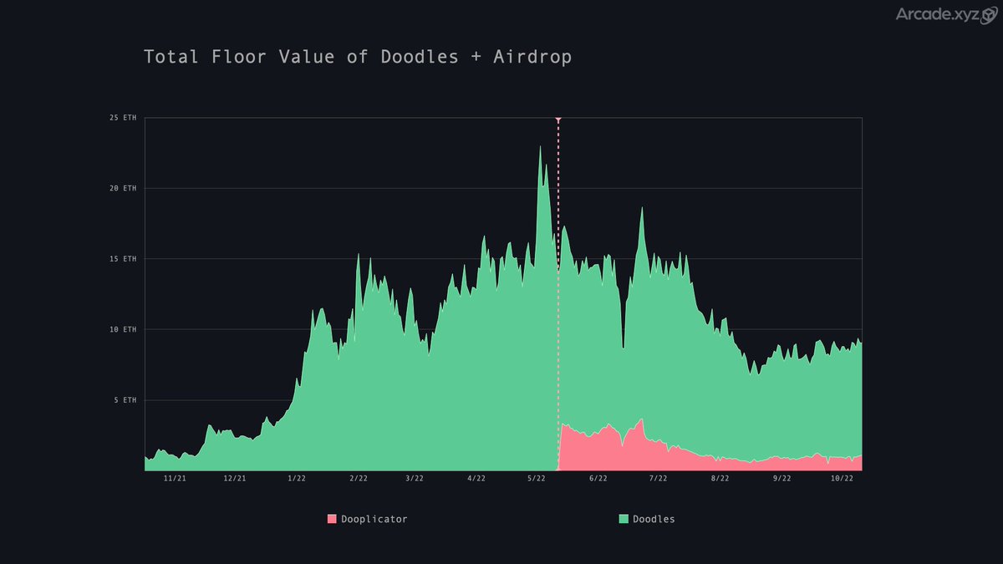Click the 11/21 month label
Viewport: 1003px width, 564px height.
[x=175, y=479]
